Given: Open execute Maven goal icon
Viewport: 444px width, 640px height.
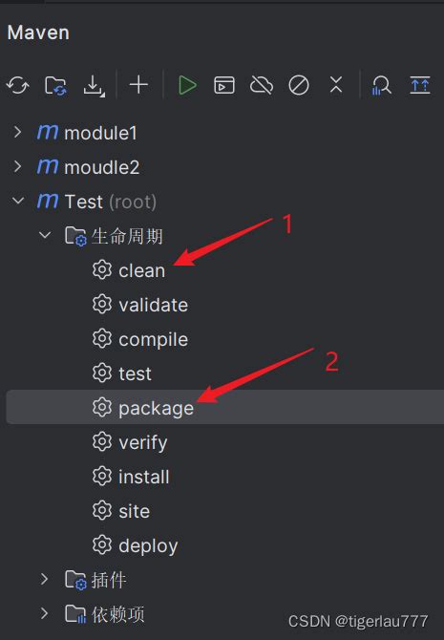Looking at the screenshot, I should (224, 86).
